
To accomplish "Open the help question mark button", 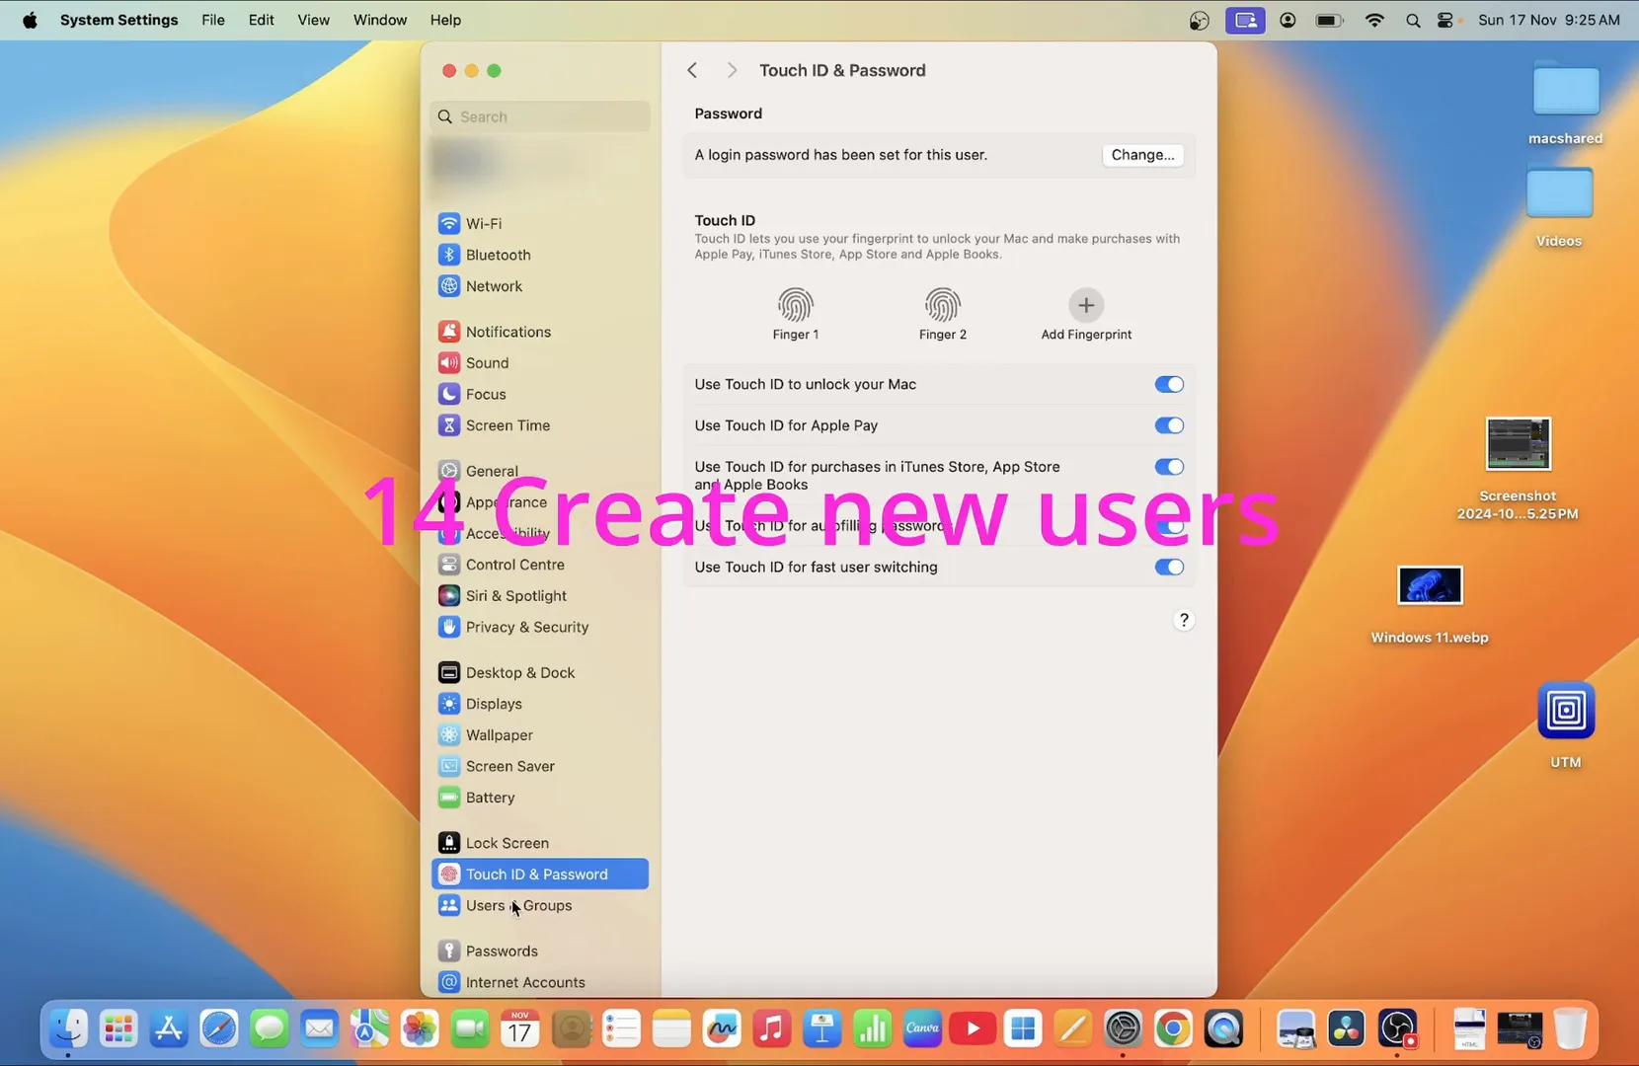I will click(1184, 620).
